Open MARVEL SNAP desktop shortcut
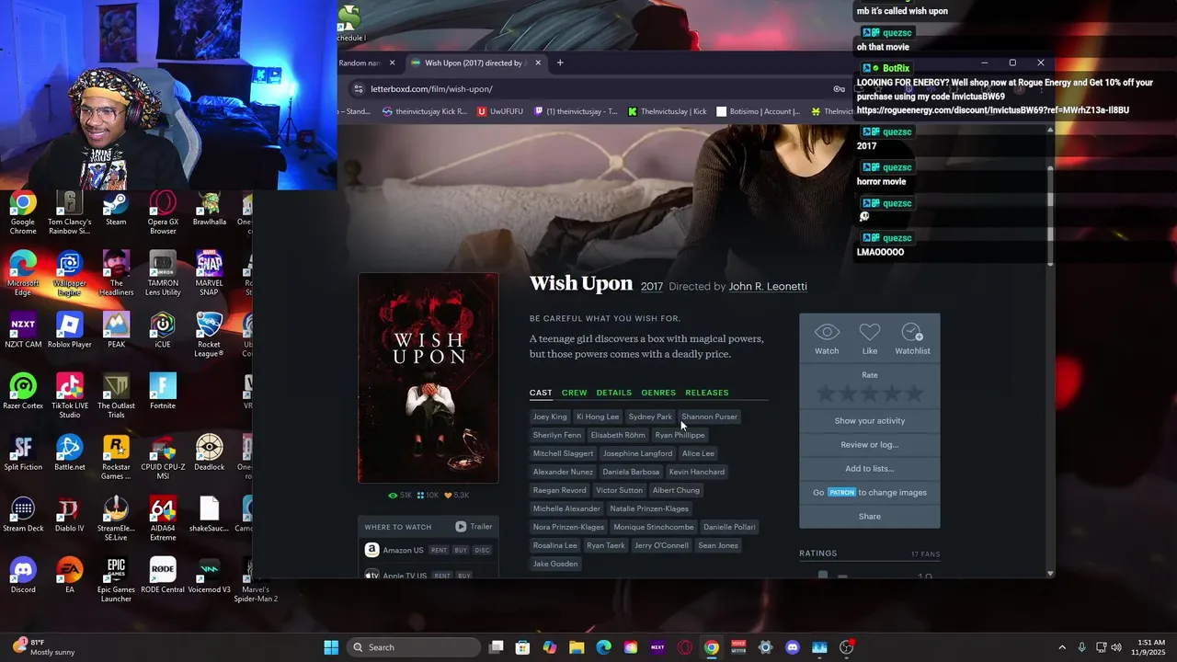 (209, 274)
